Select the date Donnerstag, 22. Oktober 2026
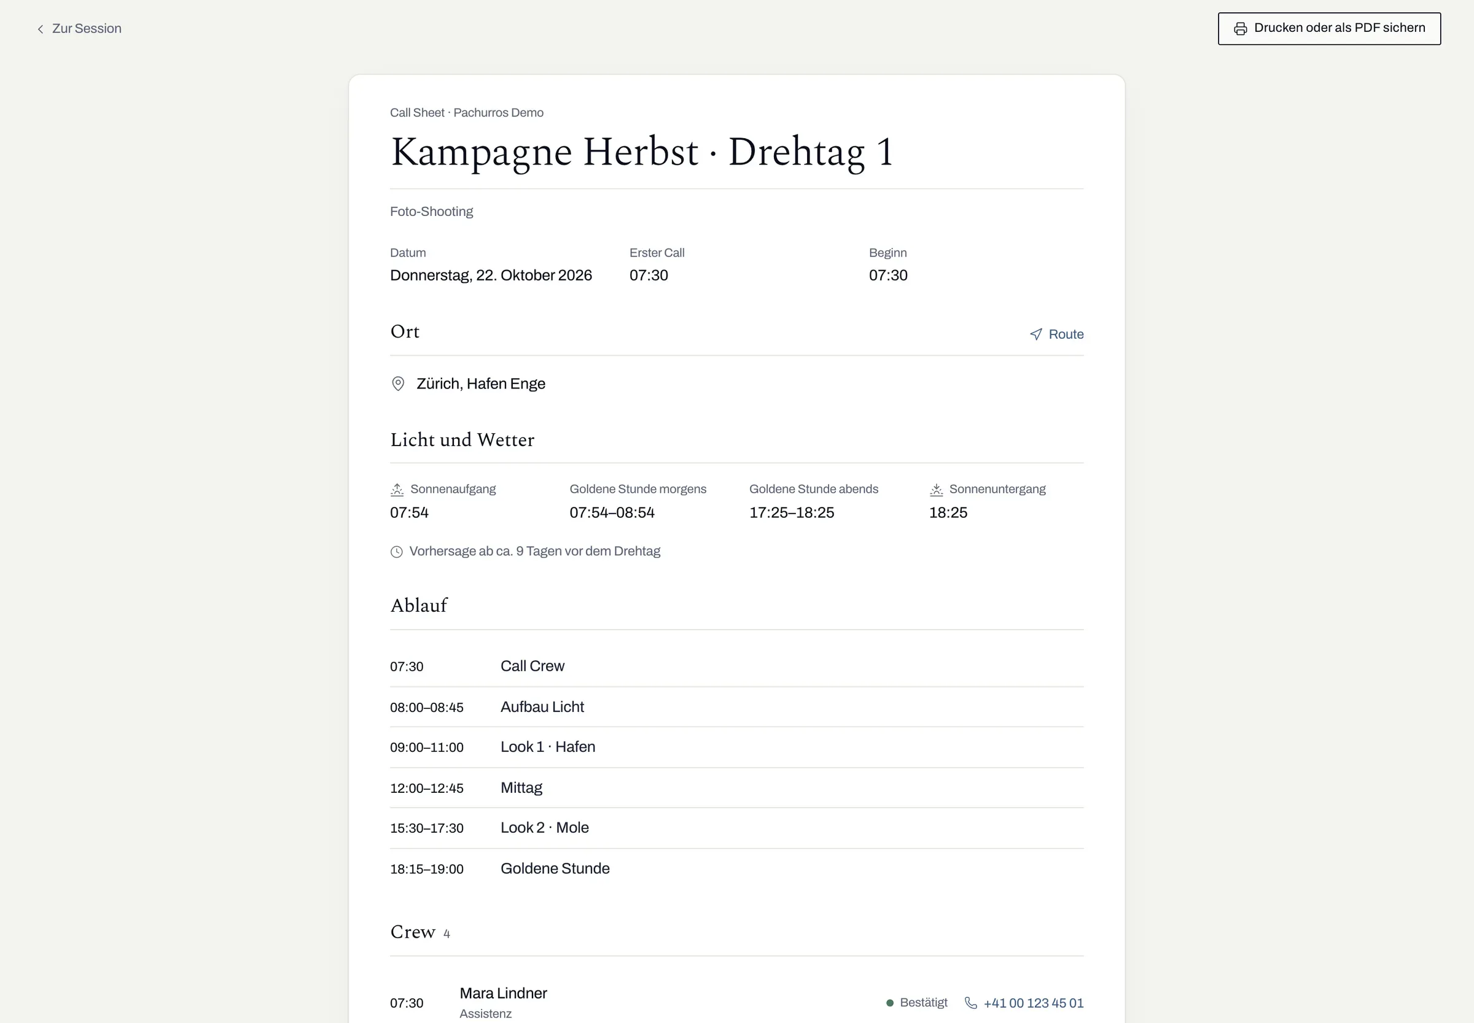 [x=491, y=275]
